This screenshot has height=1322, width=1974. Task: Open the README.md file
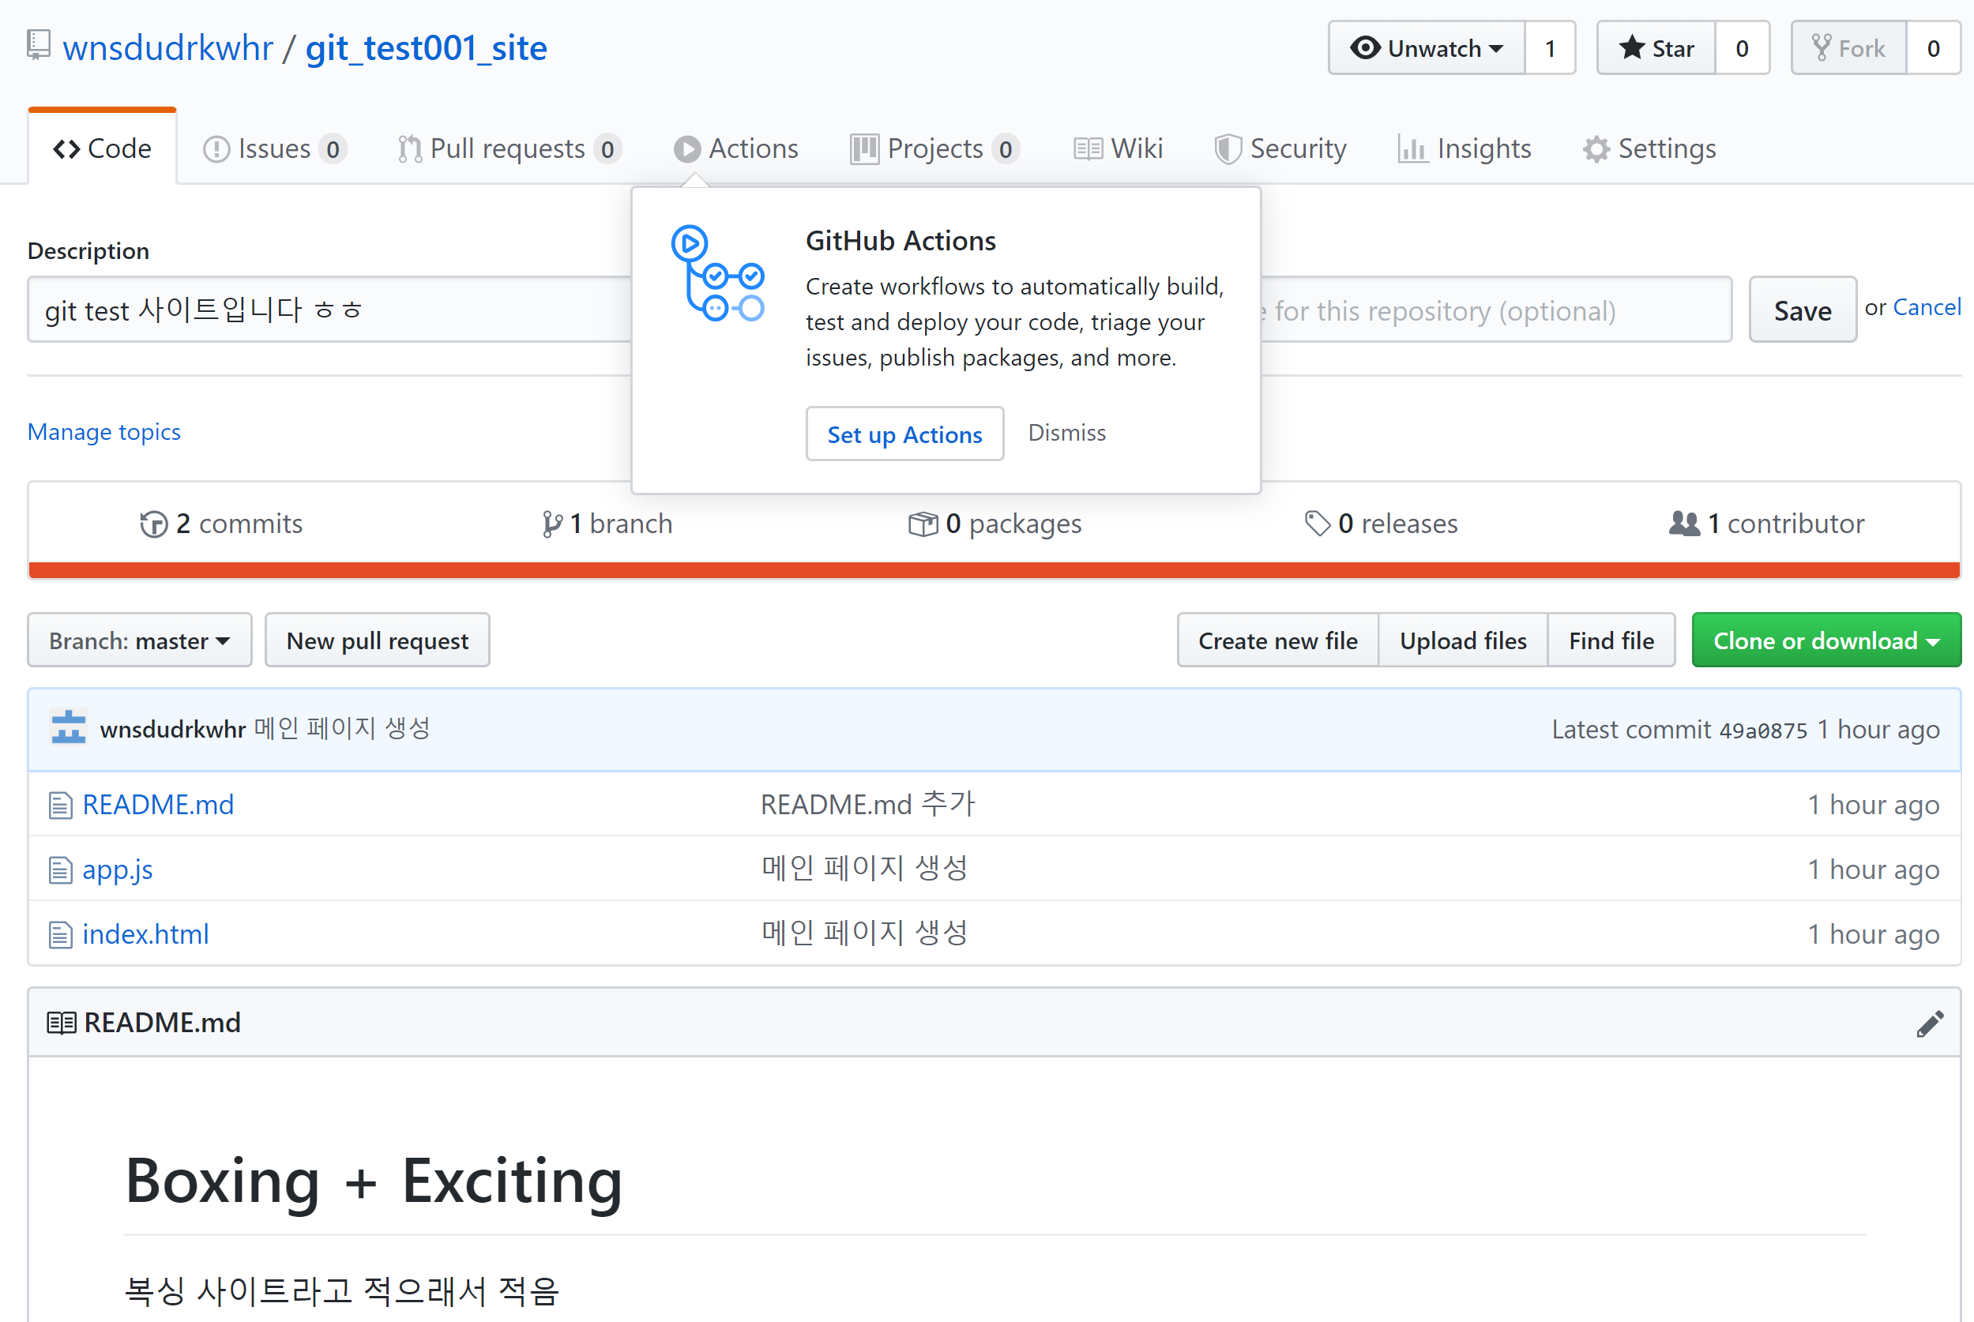tap(159, 806)
